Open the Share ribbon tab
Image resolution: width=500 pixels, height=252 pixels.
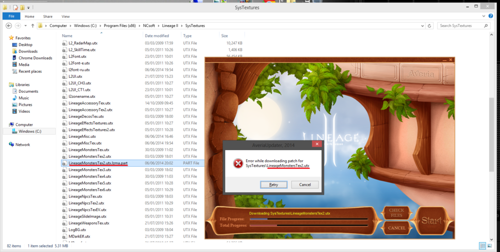(x=47, y=16)
